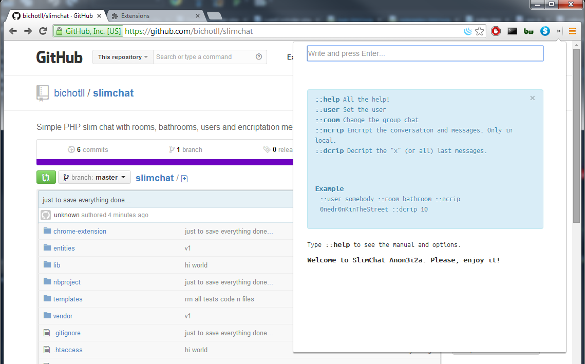Open the black terminal extension icon
The height and width of the screenshot is (364, 585).
click(512, 31)
